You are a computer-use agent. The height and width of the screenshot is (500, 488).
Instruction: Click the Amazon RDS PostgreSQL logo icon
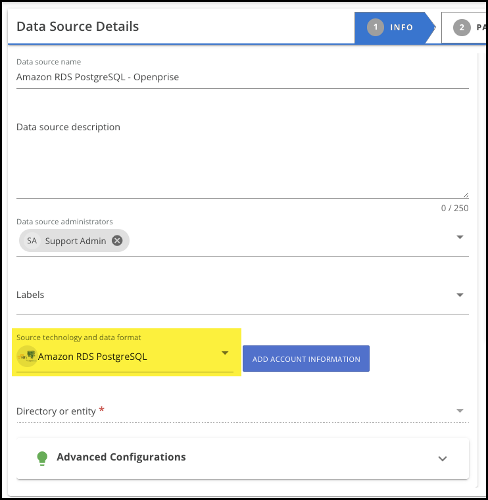pos(27,356)
